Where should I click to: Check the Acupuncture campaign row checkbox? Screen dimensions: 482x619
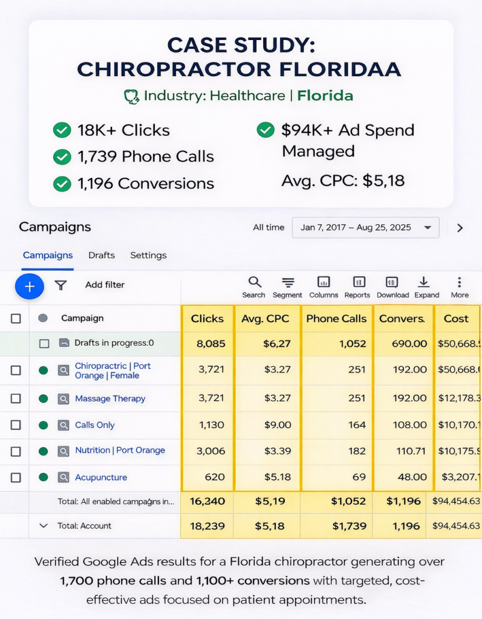tap(16, 478)
